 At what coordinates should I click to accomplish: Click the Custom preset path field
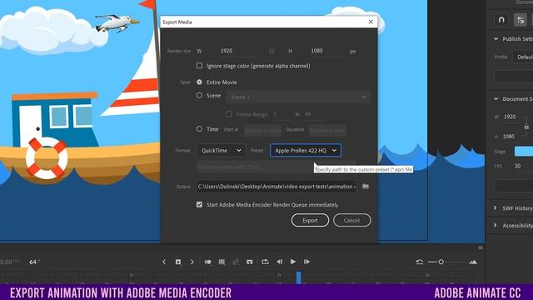(x=276, y=167)
